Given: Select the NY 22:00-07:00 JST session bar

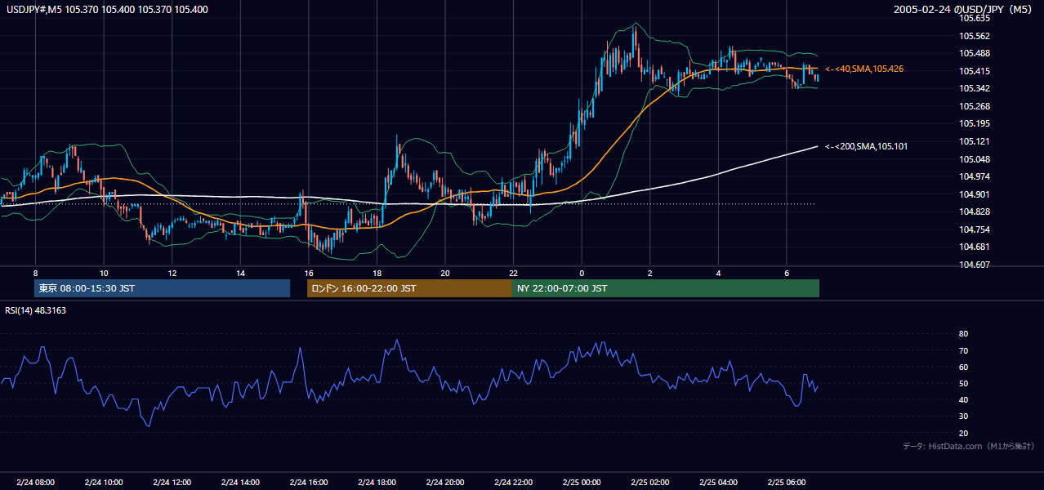Looking at the screenshot, I should 666,288.
